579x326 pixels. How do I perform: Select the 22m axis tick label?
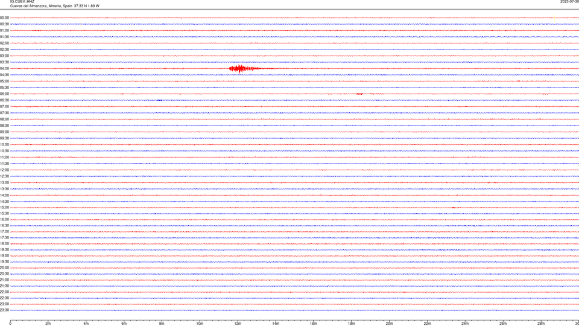coord(427,324)
